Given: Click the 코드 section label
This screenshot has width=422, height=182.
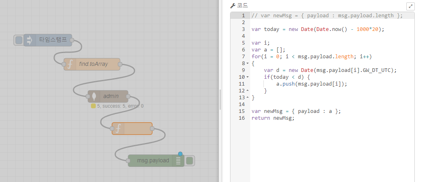Looking at the screenshot, I should [243, 6].
